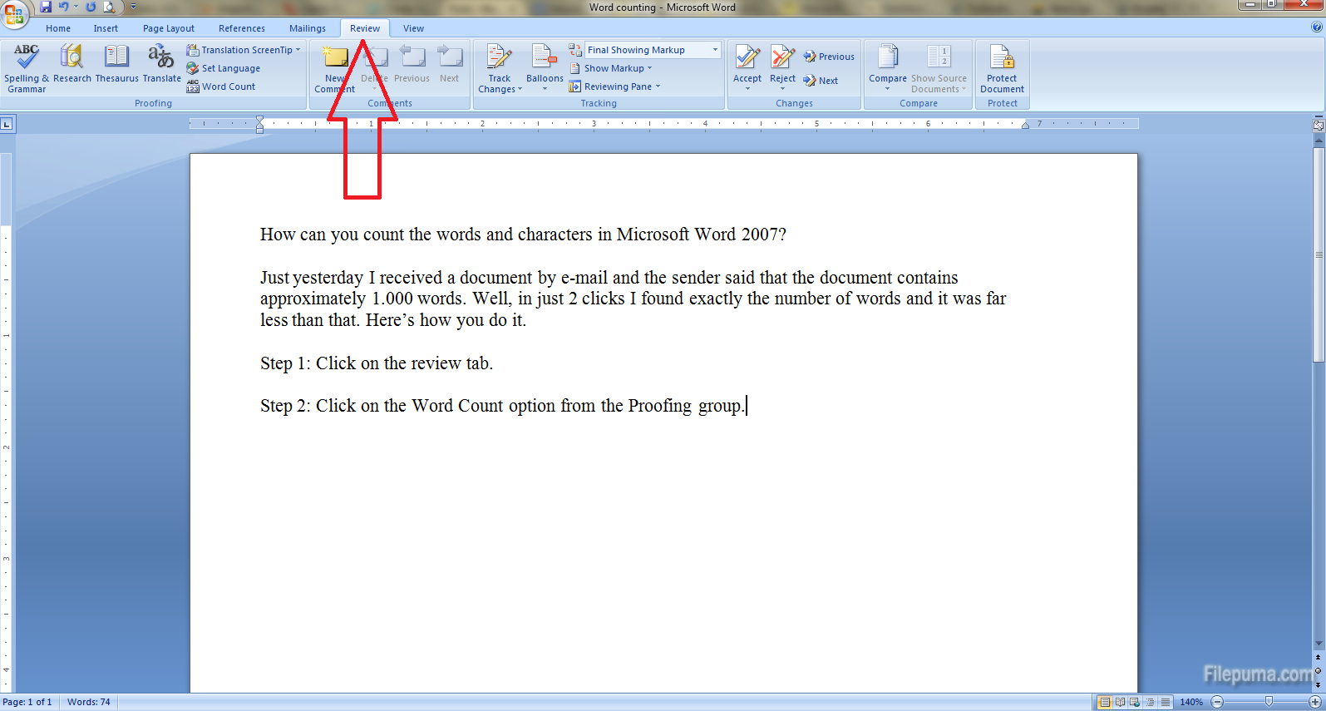Open Final Showing Markup combo box
1326x711 pixels.
click(653, 50)
